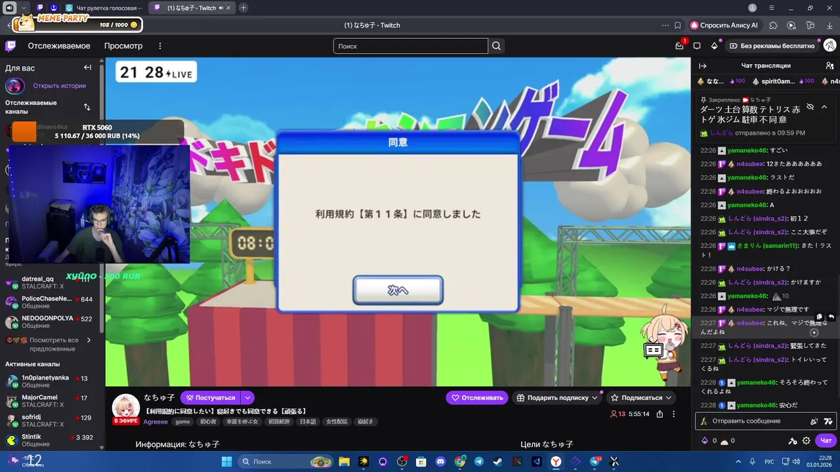Image resolution: width=840 pixels, height=472 pixels.
Task: Click the Постучаться button
Action: [x=210, y=397]
